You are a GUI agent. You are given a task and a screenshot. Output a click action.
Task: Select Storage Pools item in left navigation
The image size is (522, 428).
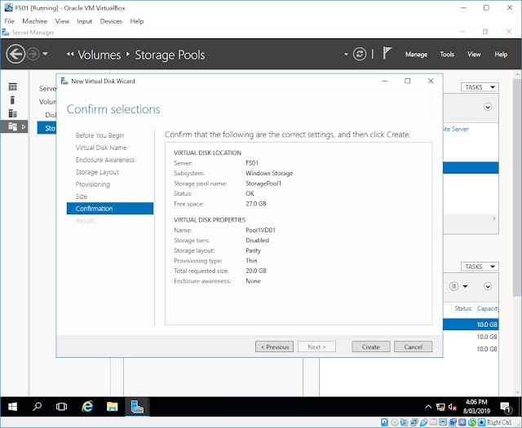tap(46, 128)
